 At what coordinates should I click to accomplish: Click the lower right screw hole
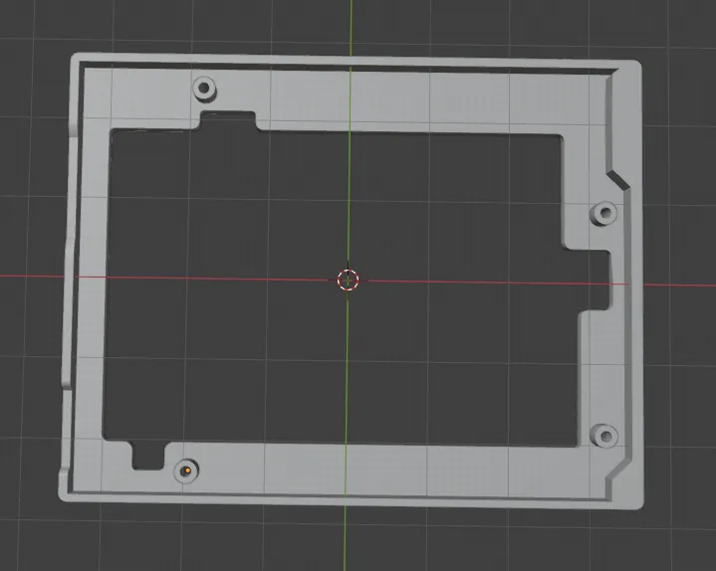pyautogui.click(x=603, y=436)
